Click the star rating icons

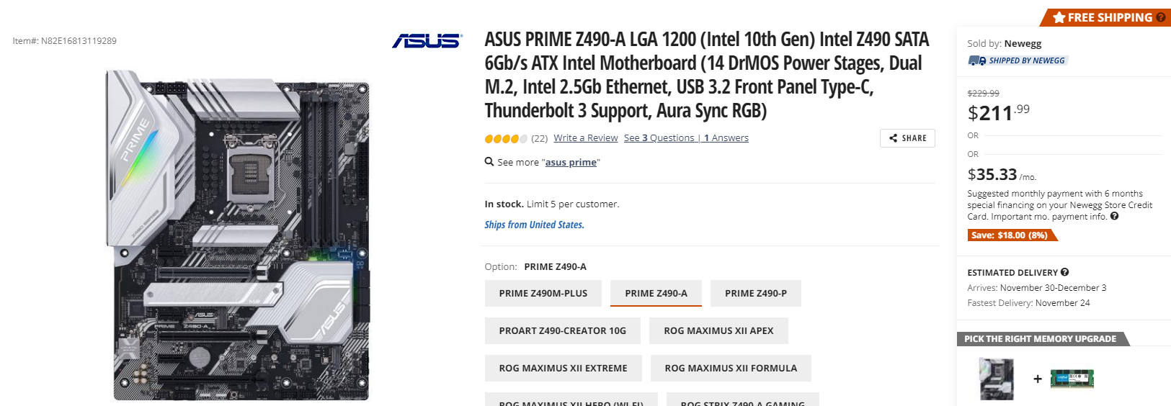(x=506, y=138)
